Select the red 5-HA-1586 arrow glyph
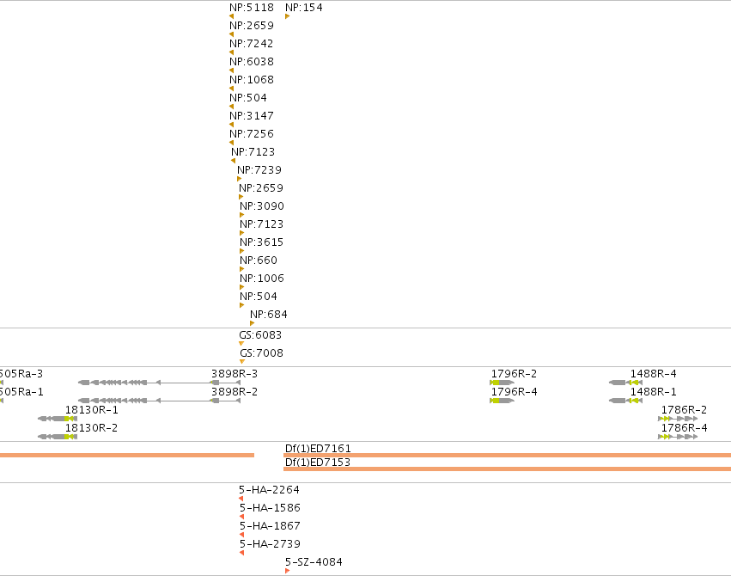731x576 pixels. click(242, 518)
